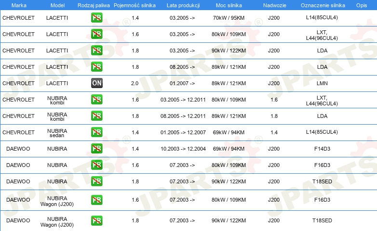Click the petrol icon for Lacetti 1.4

click(96, 17)
